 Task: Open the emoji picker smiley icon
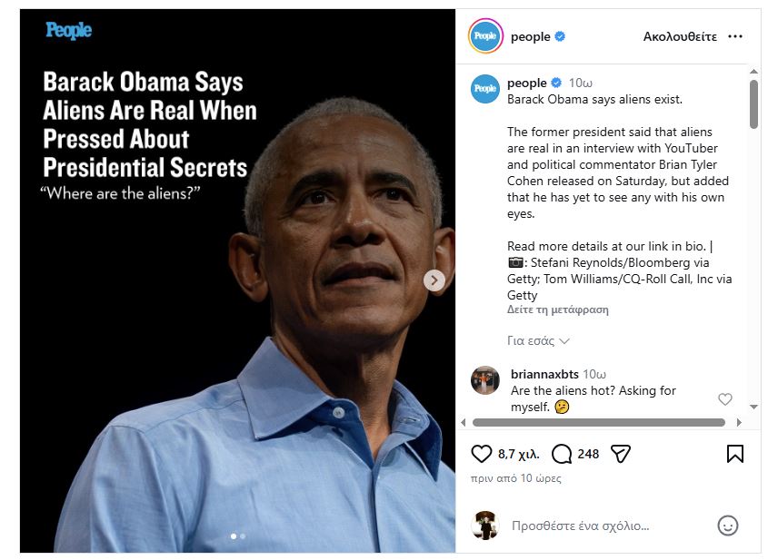[x=728, y=526]
